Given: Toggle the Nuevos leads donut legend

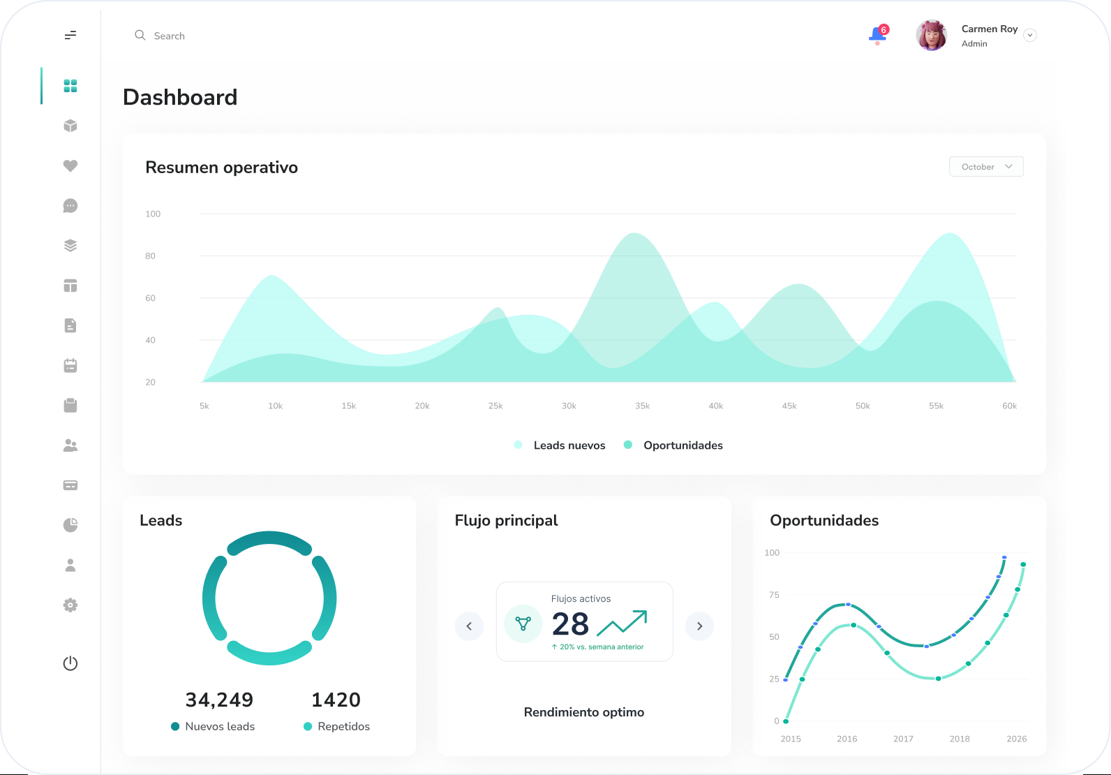Looking at the screenshot, I should click(213, 726).
